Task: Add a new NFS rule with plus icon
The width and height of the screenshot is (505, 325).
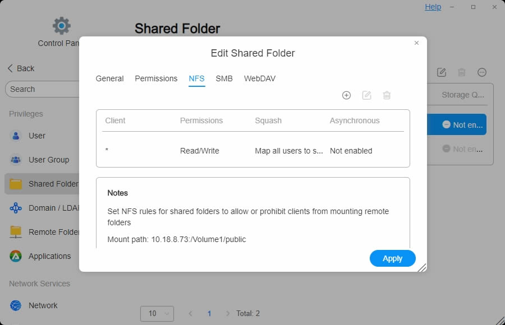Action: (346, 95)
